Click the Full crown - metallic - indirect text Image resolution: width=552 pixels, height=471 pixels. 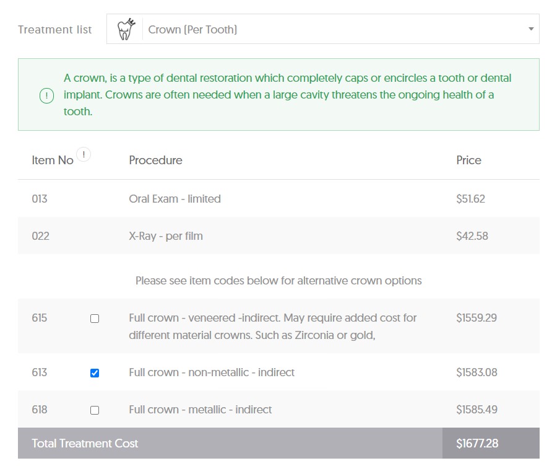pos(200,410)
